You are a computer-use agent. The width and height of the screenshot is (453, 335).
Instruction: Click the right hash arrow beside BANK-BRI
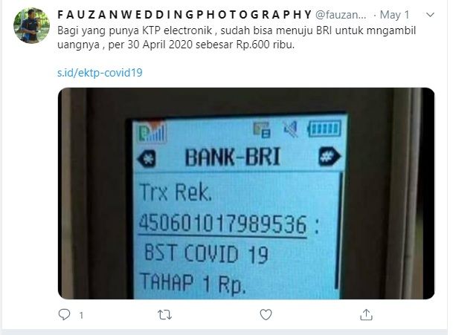(x=330, y=157)
